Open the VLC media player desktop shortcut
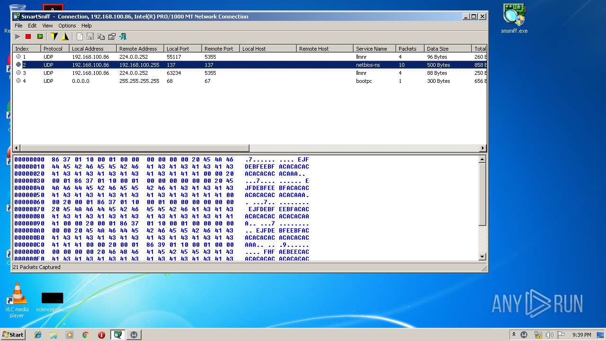Image resolution: width=606 pixels, height=341 pixels. pyautogui.click(x=17, y=300)
